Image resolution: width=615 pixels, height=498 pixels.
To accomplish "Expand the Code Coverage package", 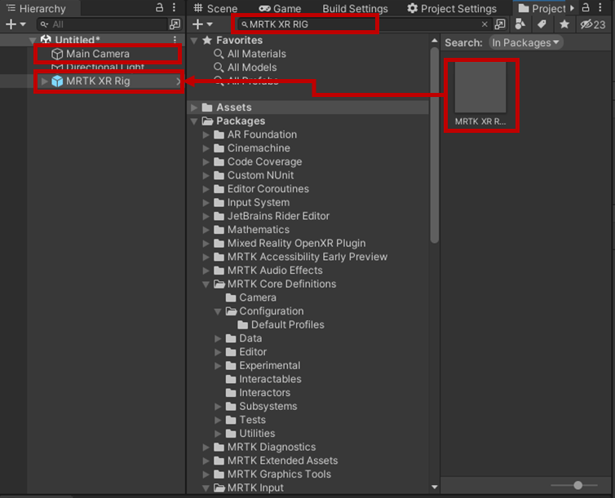I will point(206,162).
